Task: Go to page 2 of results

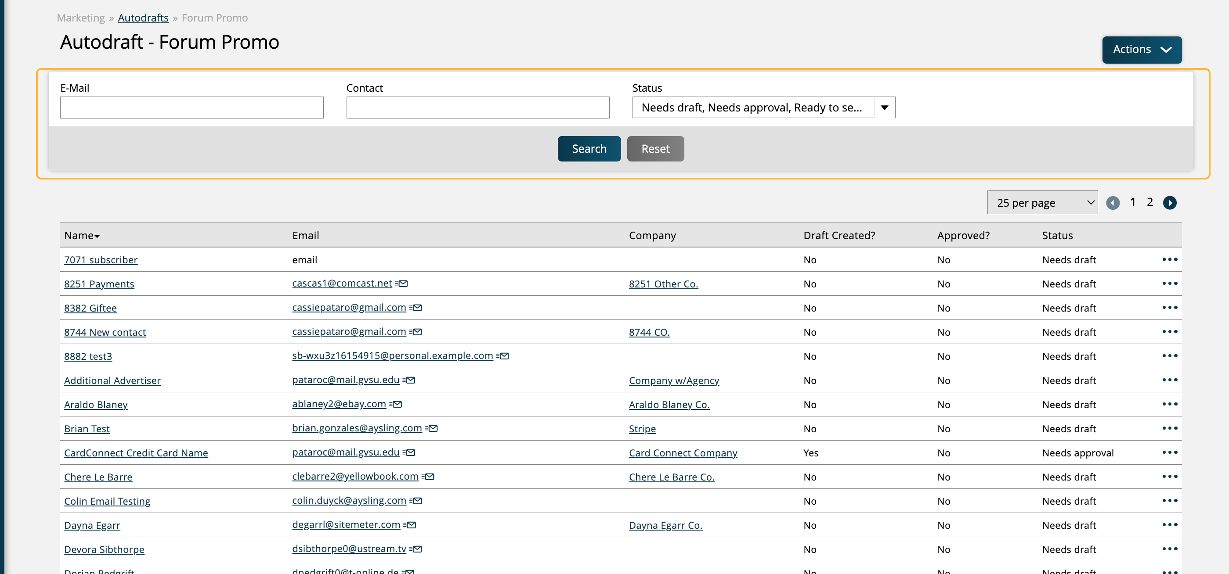Action: click(x=1150, y=202)
